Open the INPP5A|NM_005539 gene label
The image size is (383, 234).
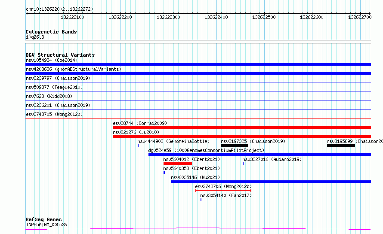(46, 225)
